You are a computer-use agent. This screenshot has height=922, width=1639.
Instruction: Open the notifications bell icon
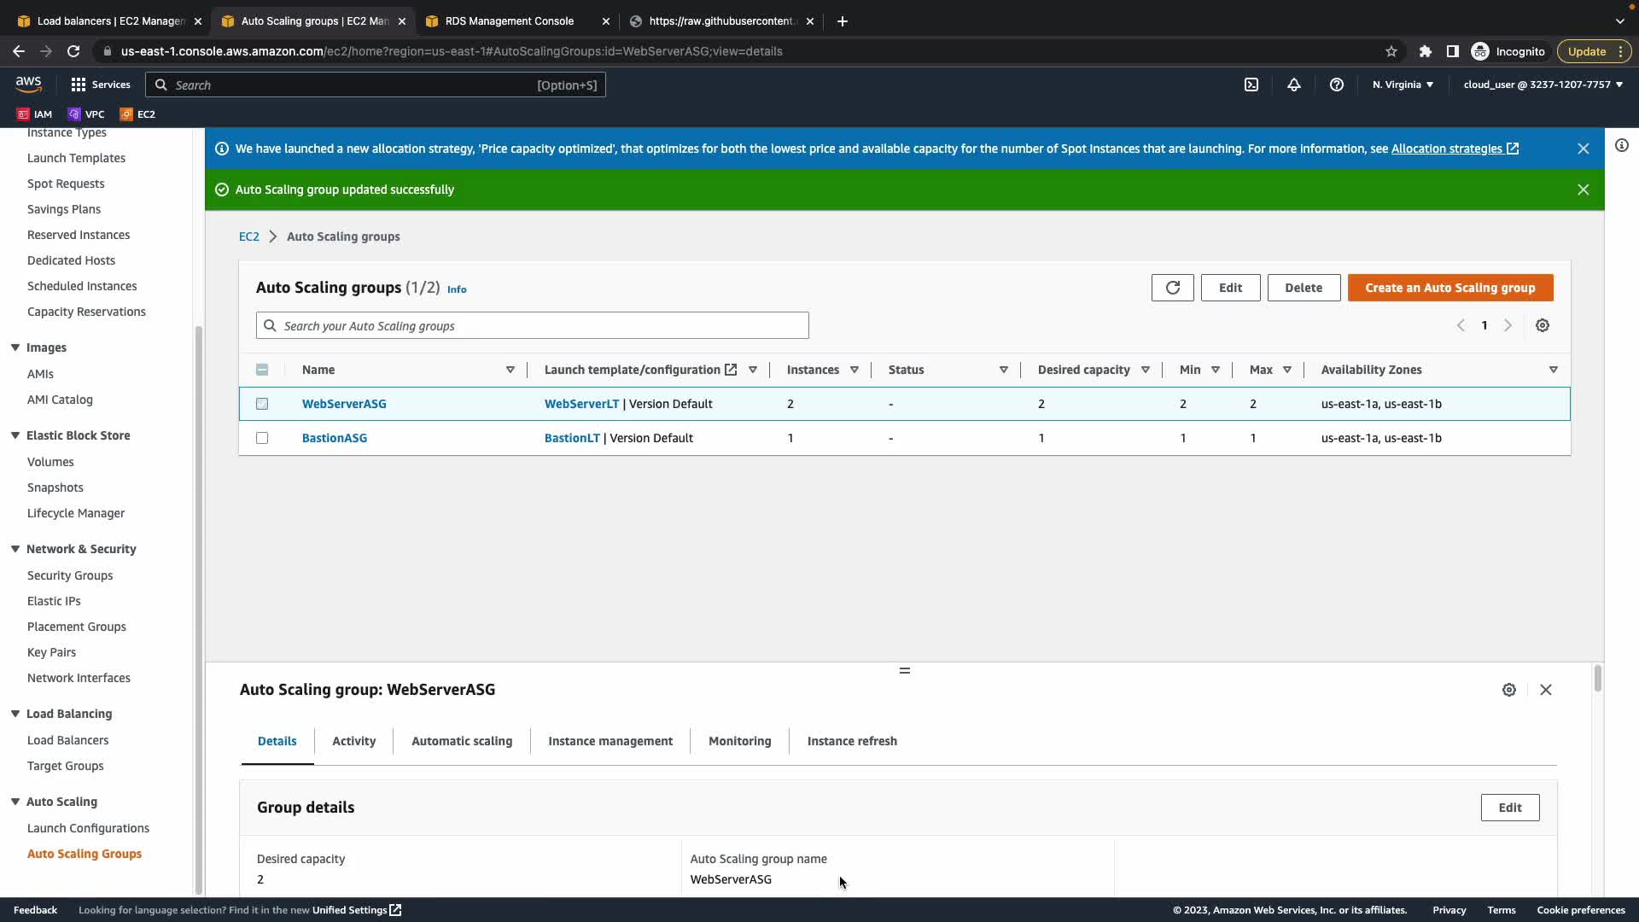click(1294, 85)
